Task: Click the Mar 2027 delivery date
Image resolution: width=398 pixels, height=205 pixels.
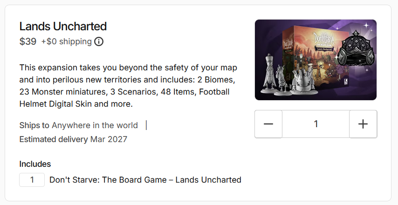Action: click(x=109, y=139)
